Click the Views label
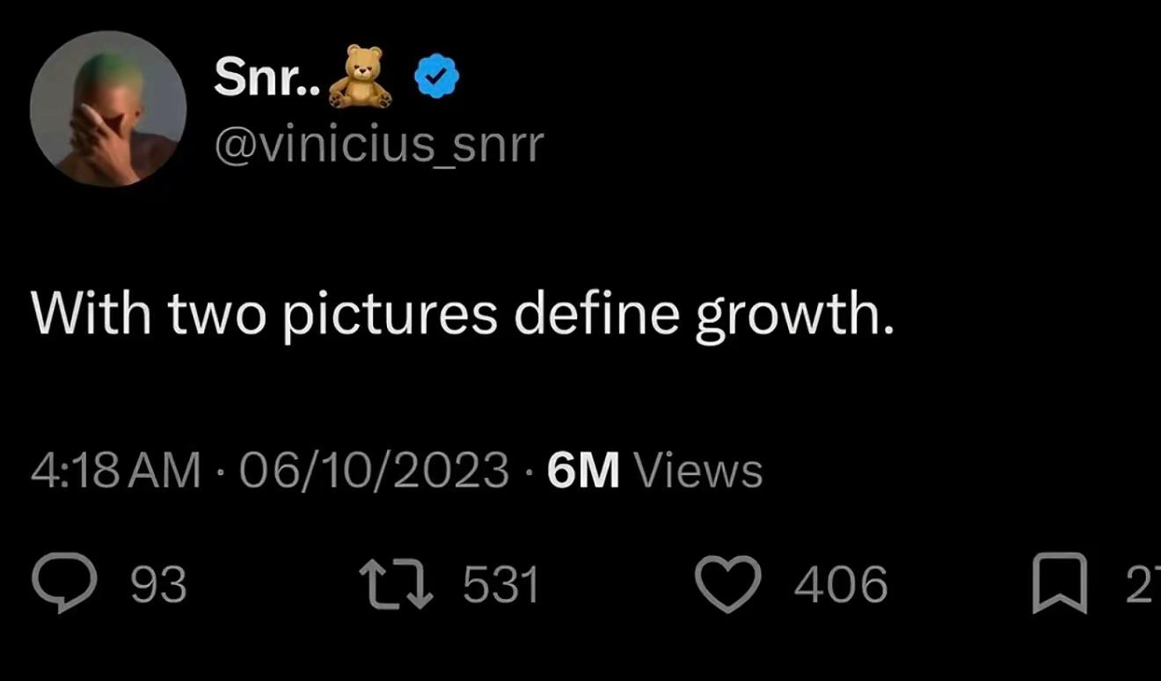This screenshot has width=1161, height=681. [x=698, y=470]
